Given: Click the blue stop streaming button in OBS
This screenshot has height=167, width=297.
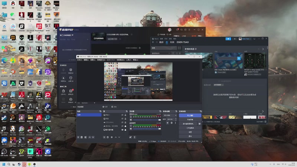Looking at the screenshot, I should (190, 115).
